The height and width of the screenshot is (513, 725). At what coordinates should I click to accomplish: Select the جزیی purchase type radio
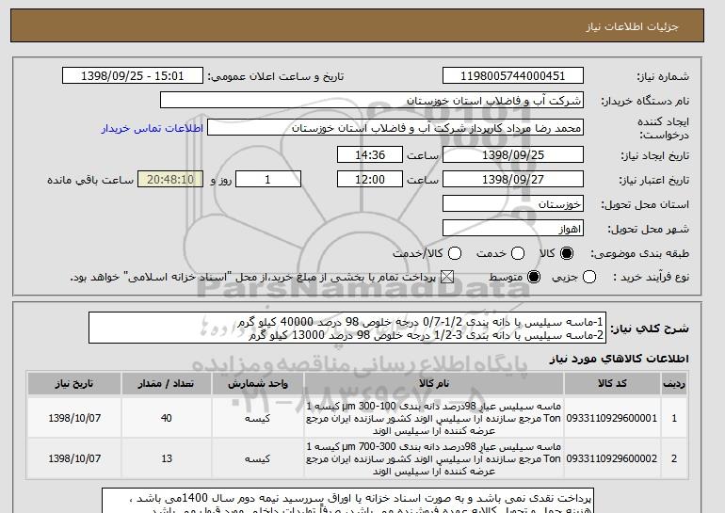[589, 277]
